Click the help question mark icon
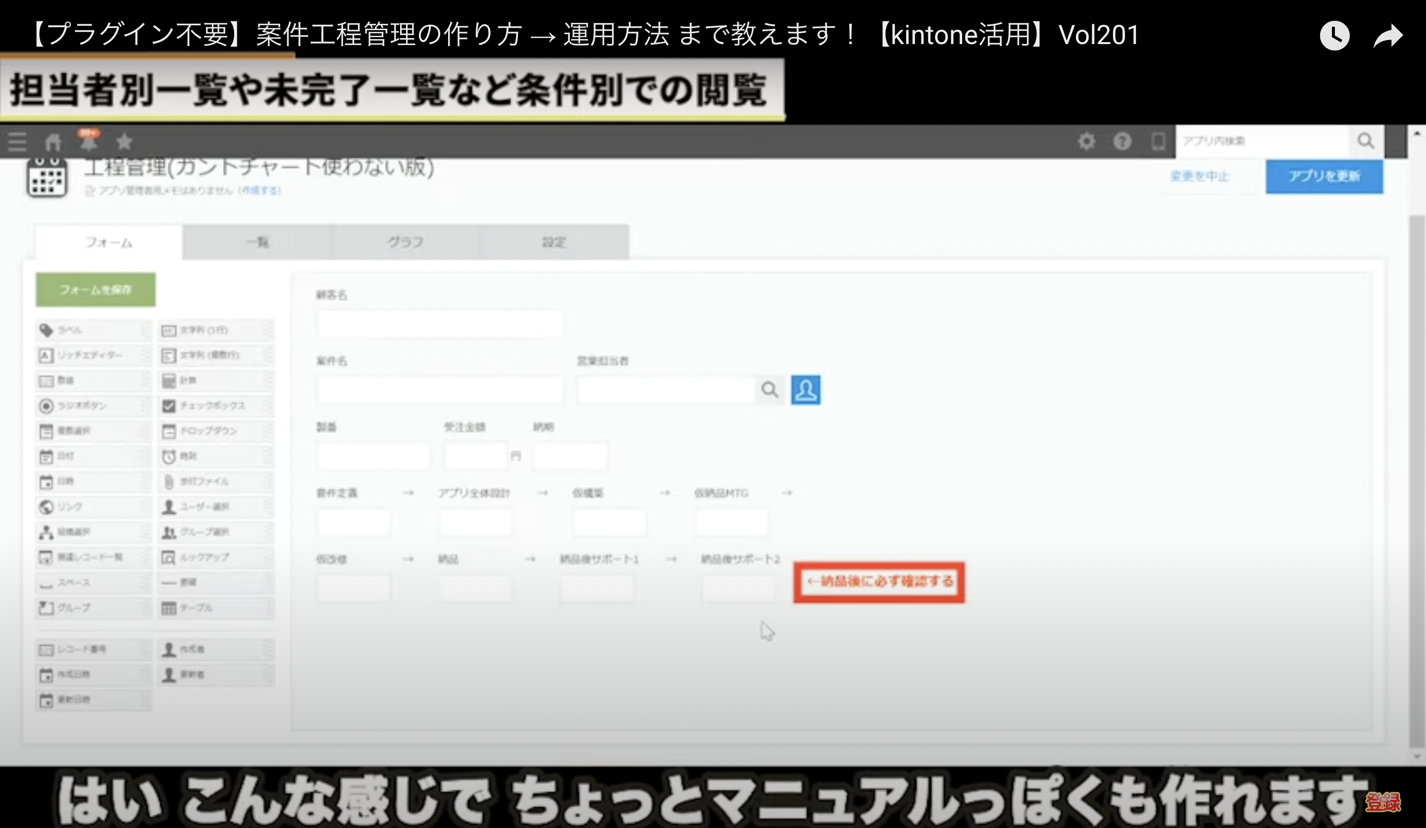The image size is (1426, 828). [1122, 141]
